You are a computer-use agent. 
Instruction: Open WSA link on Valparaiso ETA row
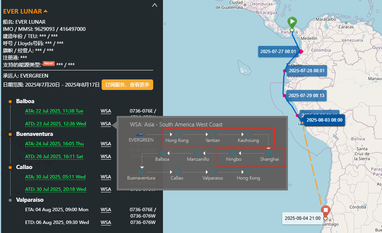(x=106, y=210)
